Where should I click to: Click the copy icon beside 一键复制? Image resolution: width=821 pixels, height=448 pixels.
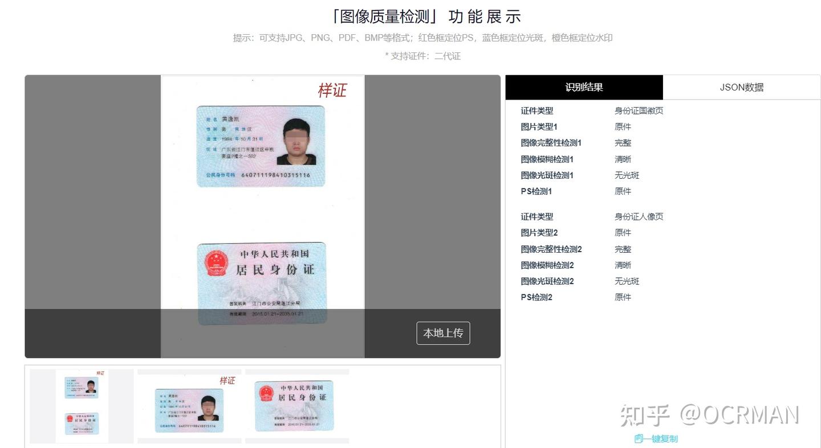pos(639,439)
